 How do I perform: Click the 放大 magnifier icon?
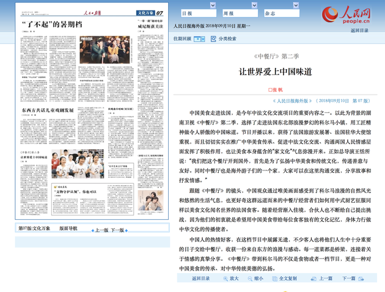226,279
